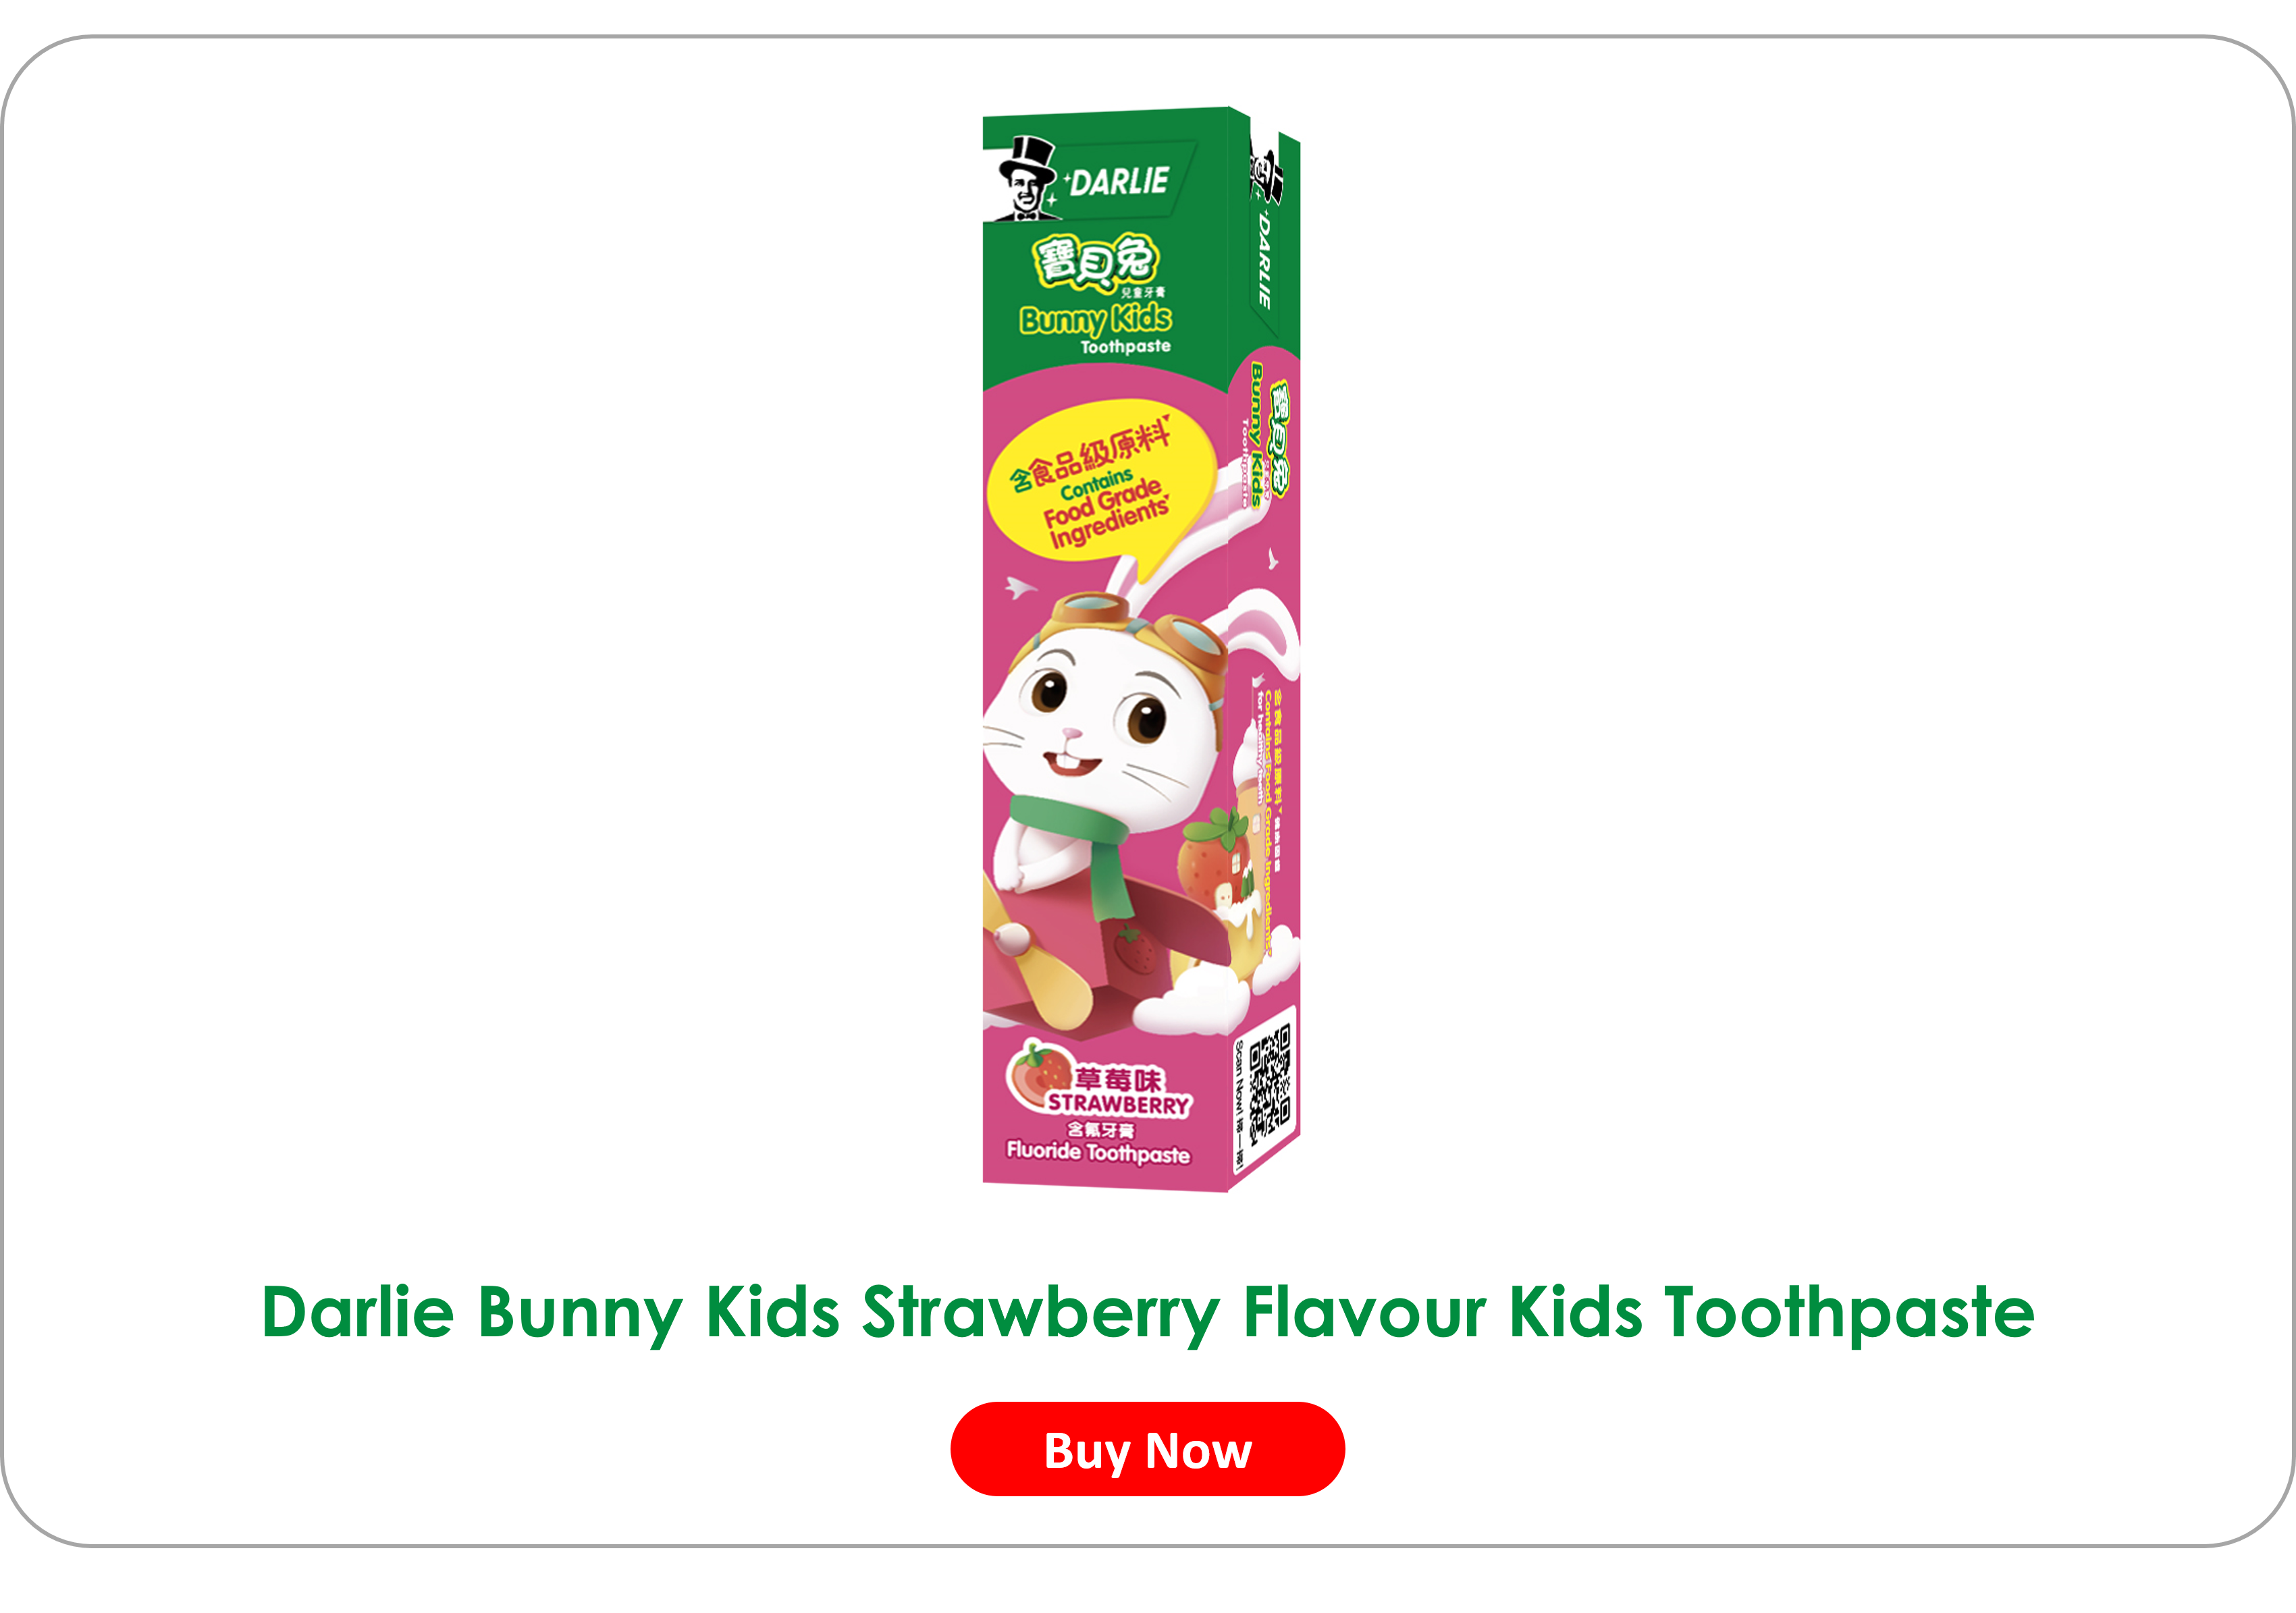Click the small white bird on pink background

coord(1019,587)
